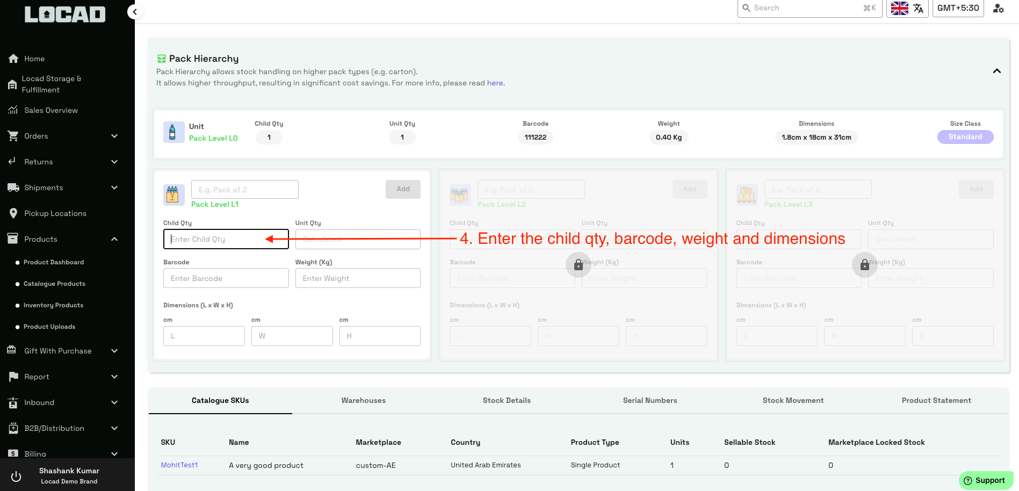Click the Unit bottle product thumbnail
The height and width of the screenshot is (491, 1019).
click(174, 132)
